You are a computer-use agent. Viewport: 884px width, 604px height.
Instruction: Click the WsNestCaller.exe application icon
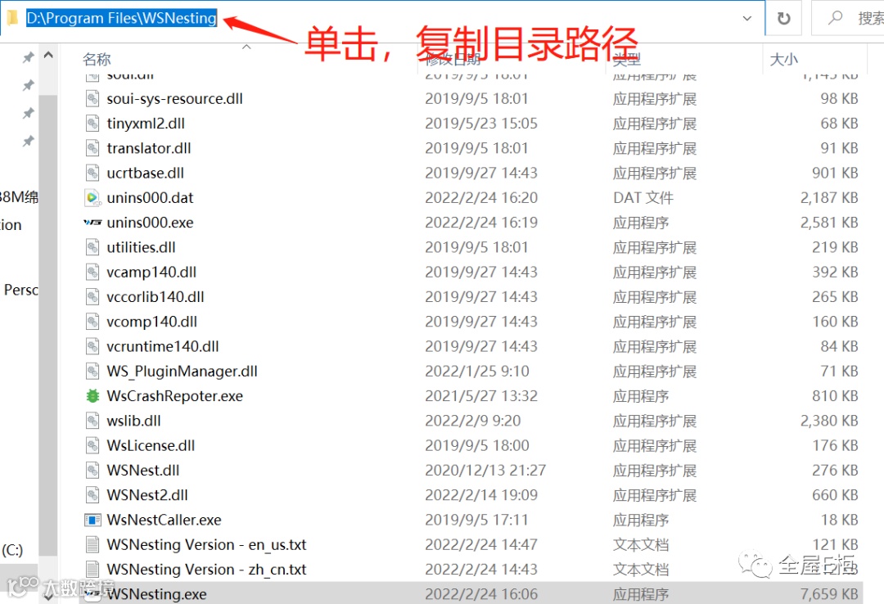point(92,520)
